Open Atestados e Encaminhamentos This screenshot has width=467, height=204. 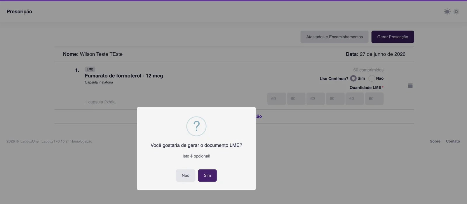pyautogui.click(x=334, y=37)
